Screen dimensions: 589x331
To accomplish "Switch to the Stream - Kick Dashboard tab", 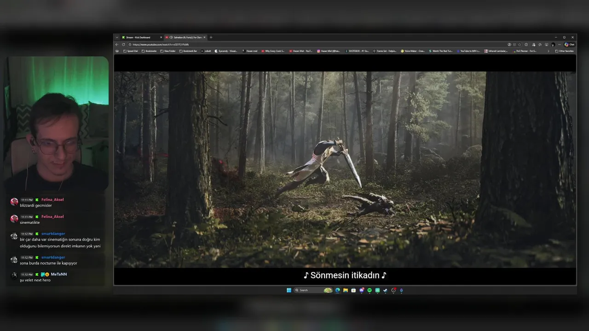I will (142, 37).
